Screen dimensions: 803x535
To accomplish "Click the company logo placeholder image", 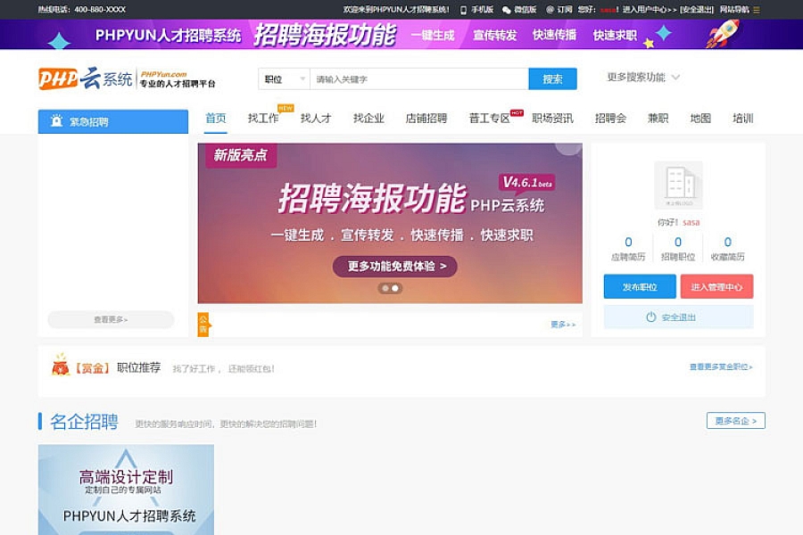I will click(679, 185).
